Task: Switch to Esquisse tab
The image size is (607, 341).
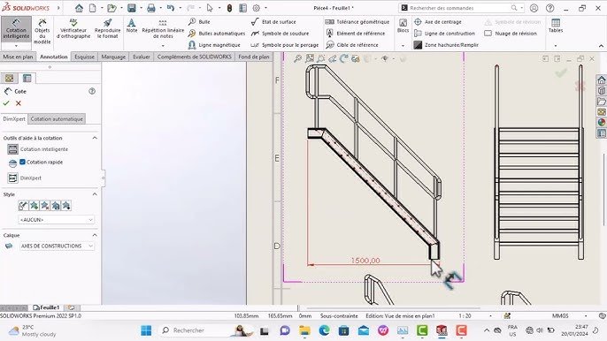Action: pos(84,57)
